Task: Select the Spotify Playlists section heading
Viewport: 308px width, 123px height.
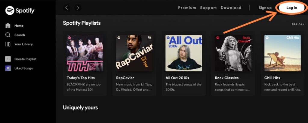Action: coord(82,23)
